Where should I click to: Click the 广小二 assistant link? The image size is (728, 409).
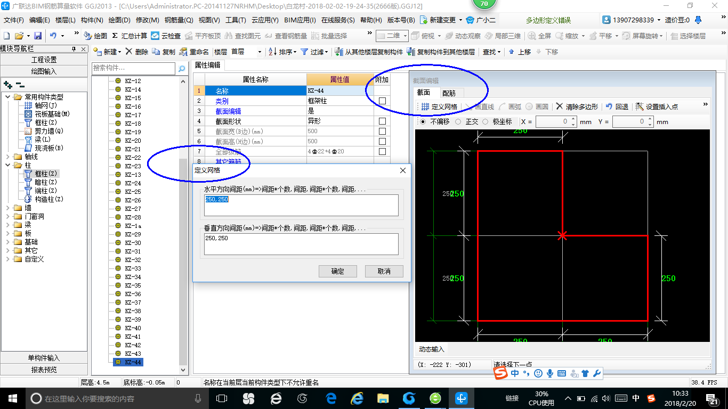(480, 20)
